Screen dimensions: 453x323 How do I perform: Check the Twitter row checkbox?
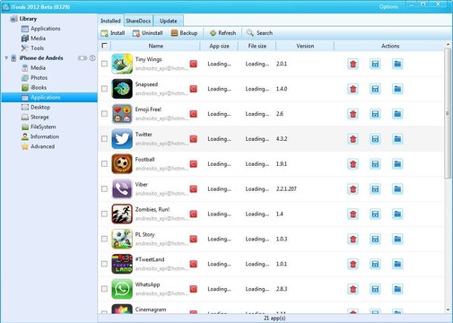(x=104, y=139)
